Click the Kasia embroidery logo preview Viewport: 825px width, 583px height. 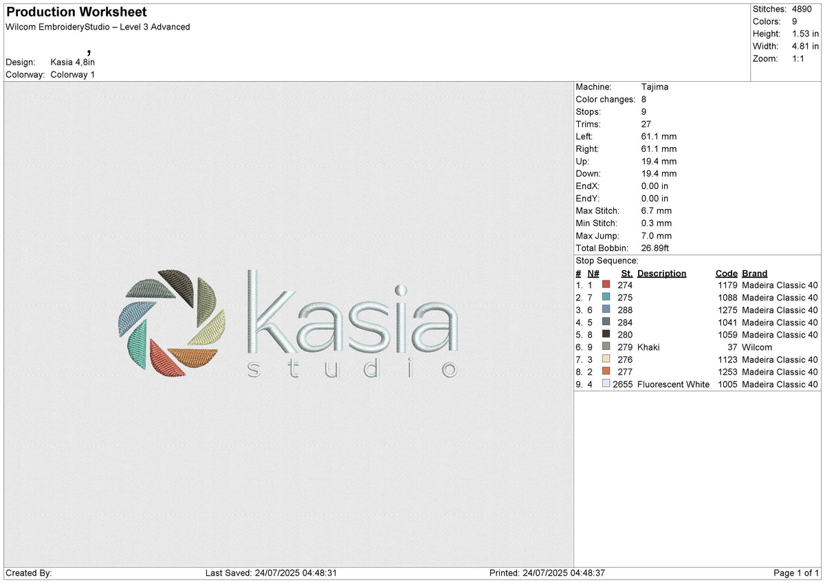(x=289, y=323)
